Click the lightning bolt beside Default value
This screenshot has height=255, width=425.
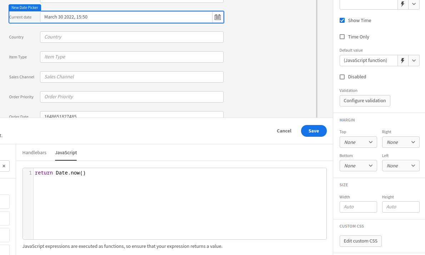tap(403, 61)
